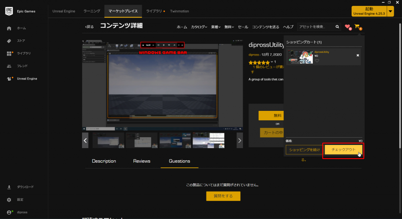This screenshot has height=219, width=402.
Task: Switch to the Twinmotion tab
Action: pos(179,11)
